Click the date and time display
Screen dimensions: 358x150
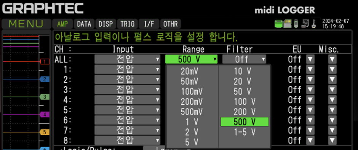336,24
